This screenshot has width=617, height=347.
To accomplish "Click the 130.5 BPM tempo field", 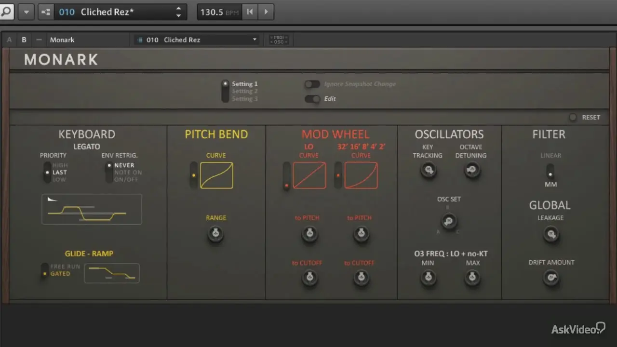I will coord(219,12).
